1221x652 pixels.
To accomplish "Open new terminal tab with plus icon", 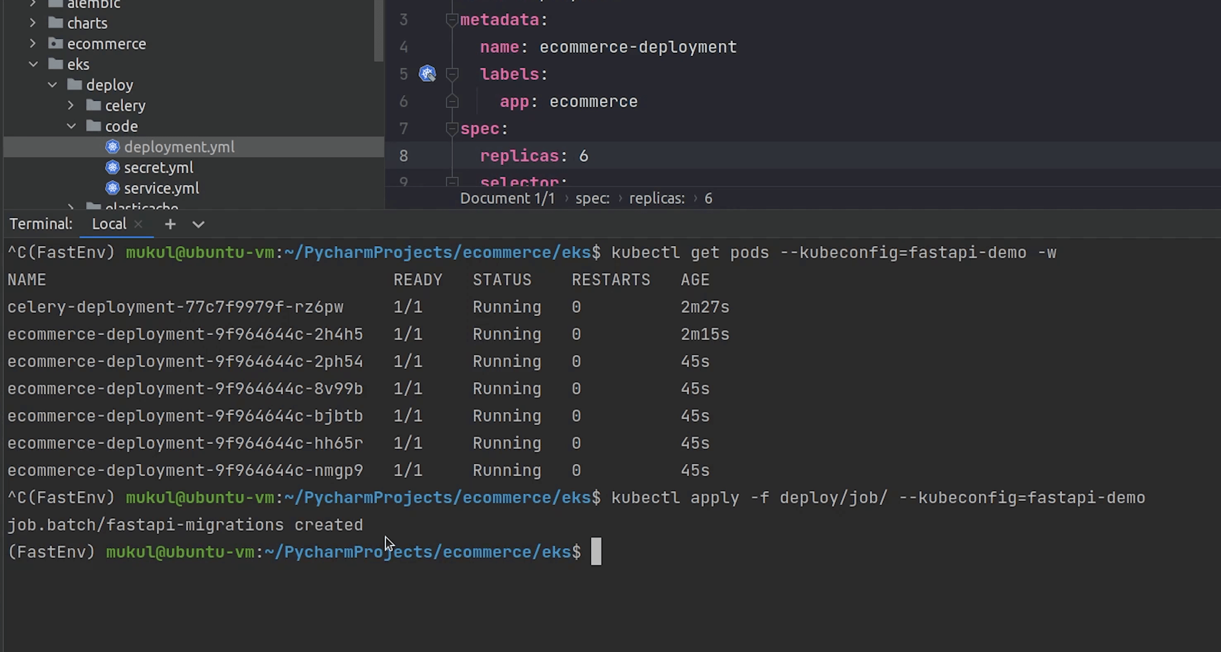I will [170, 224].
